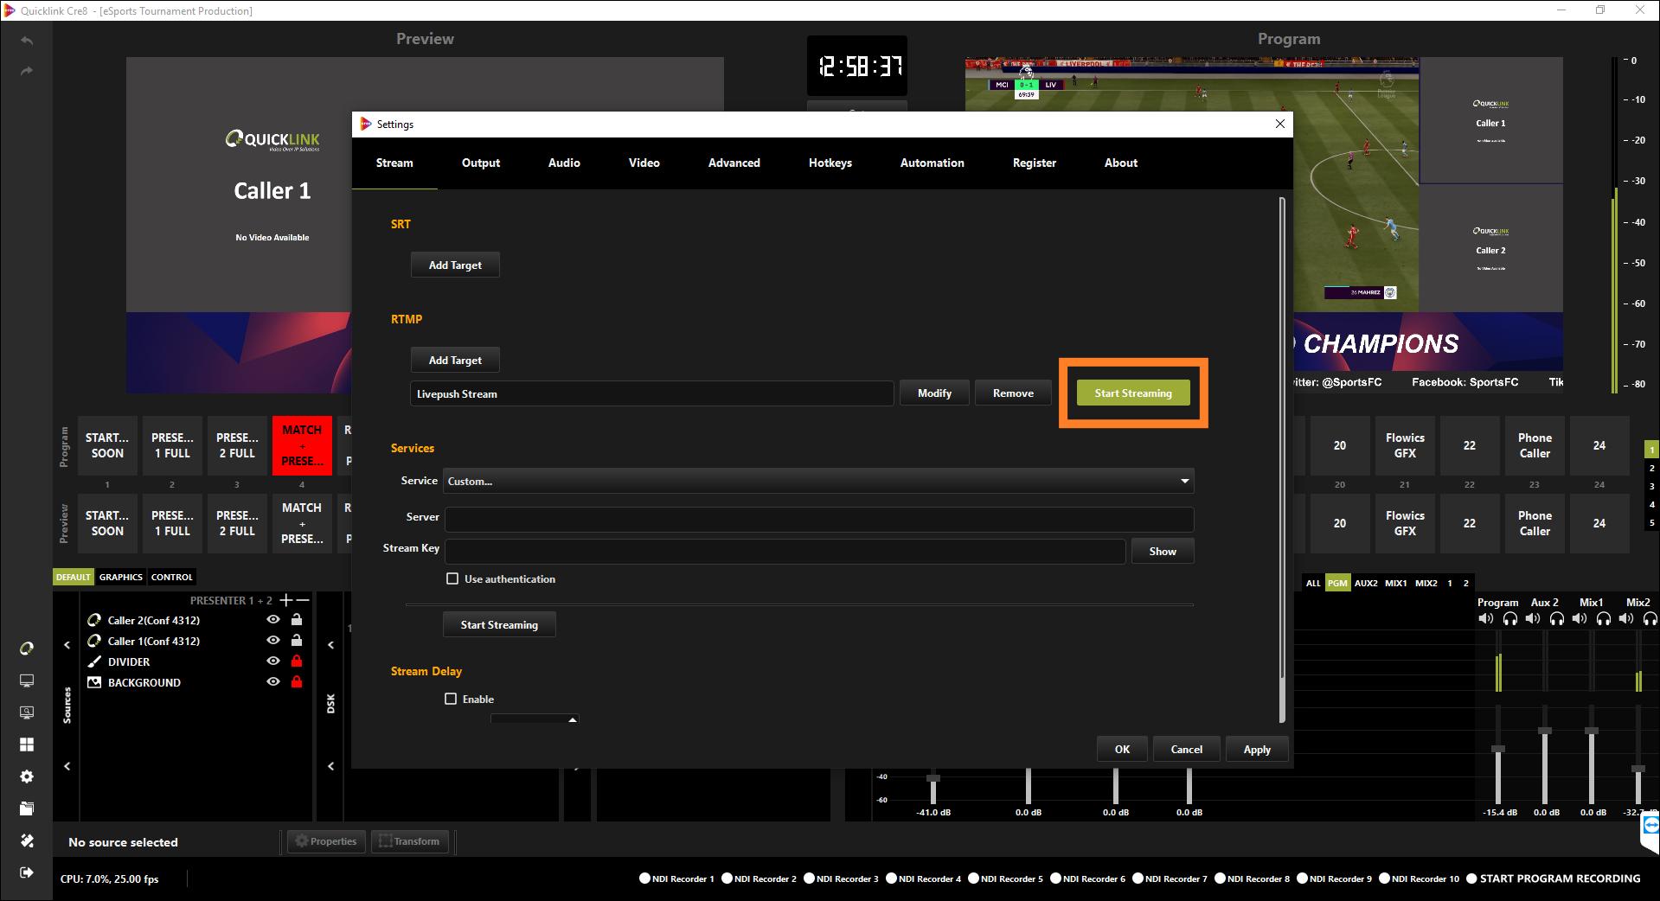The width and height of the screenshot is (1660, 901).
Task: Expand the Service dropdown list
Action: [1184, 481]
